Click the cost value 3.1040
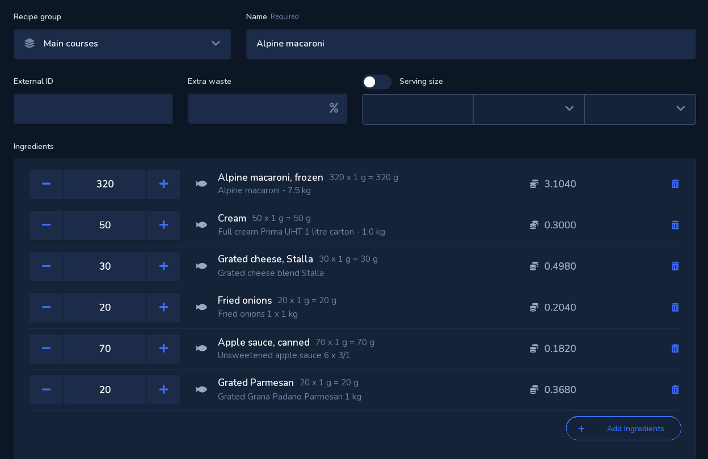Image resolution: width=708 pixels, height=459 pixels. (x=560, y=184)
